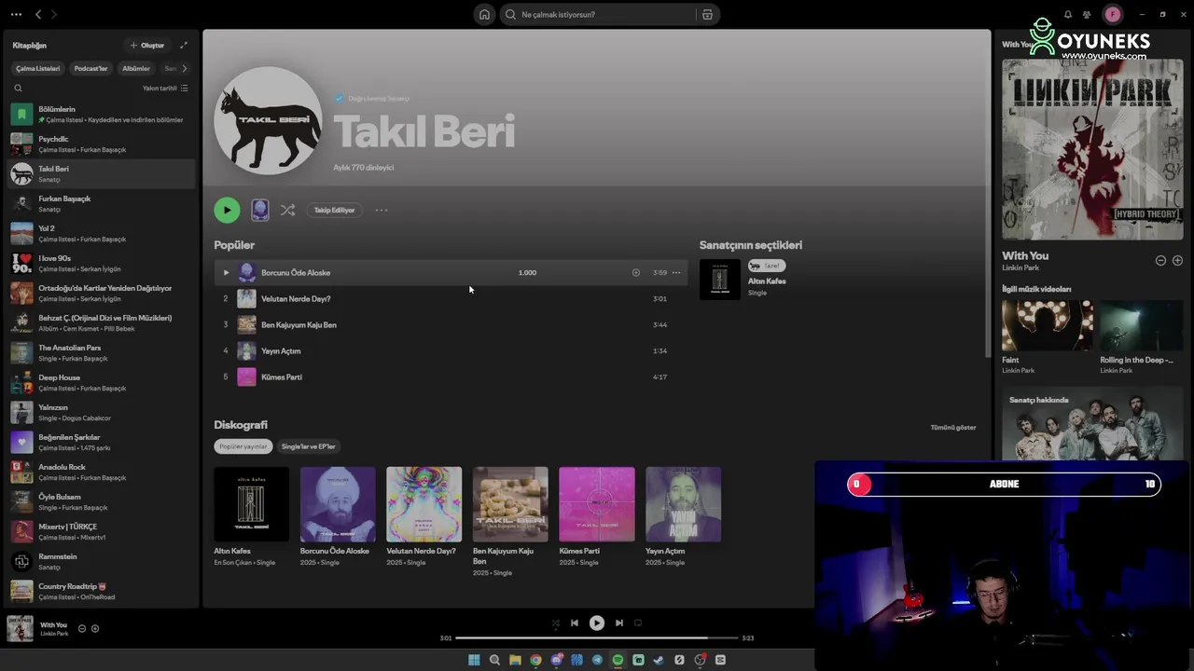The height and width of the screenshot is (671, 1194).
Task: Open user profile avatar 'F'
Action: pyautogui.click(x=1112, y=14)
